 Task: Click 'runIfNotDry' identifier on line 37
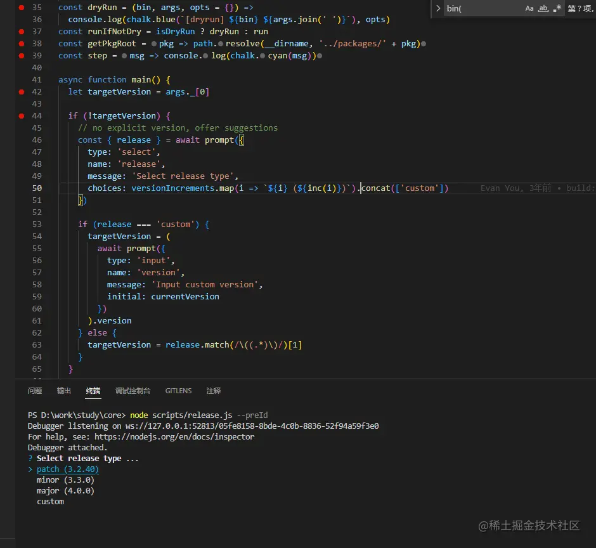tap(114, 32)
